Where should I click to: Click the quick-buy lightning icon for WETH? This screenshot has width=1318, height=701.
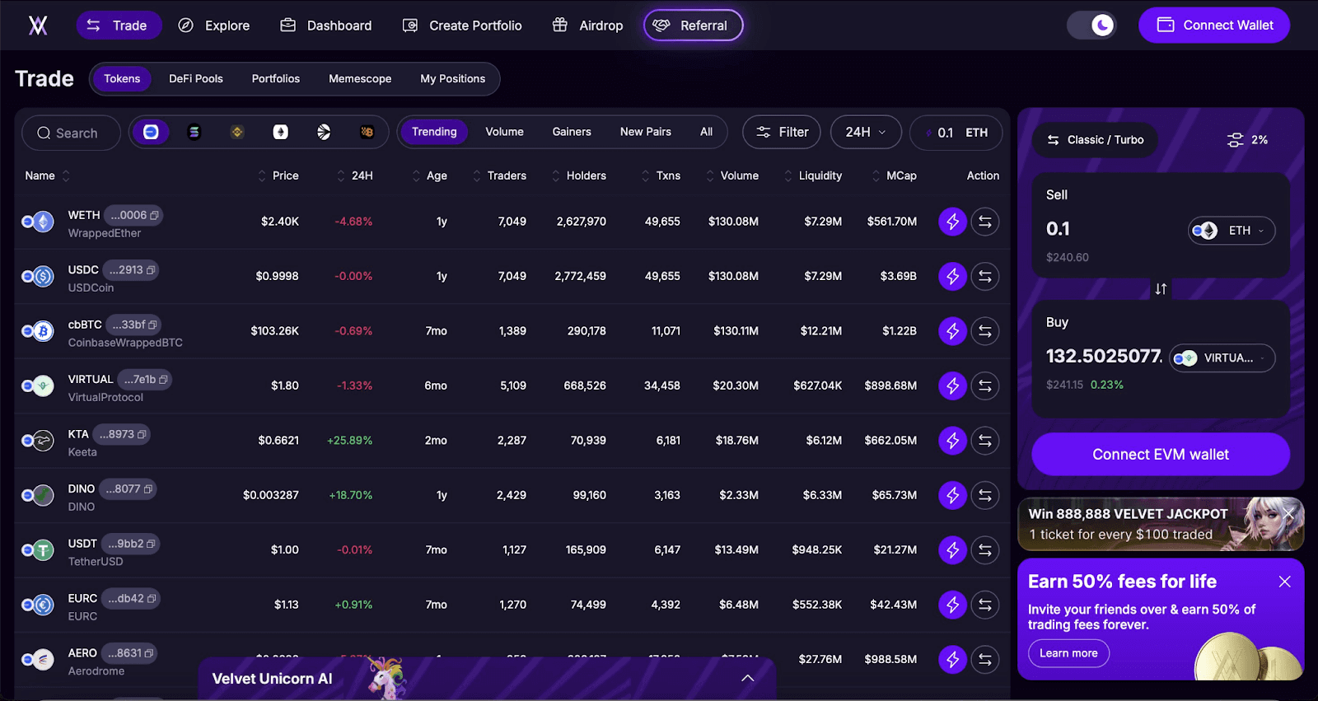tap(952, 222)
